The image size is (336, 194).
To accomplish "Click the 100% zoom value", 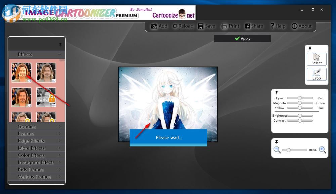I will 312,150.
